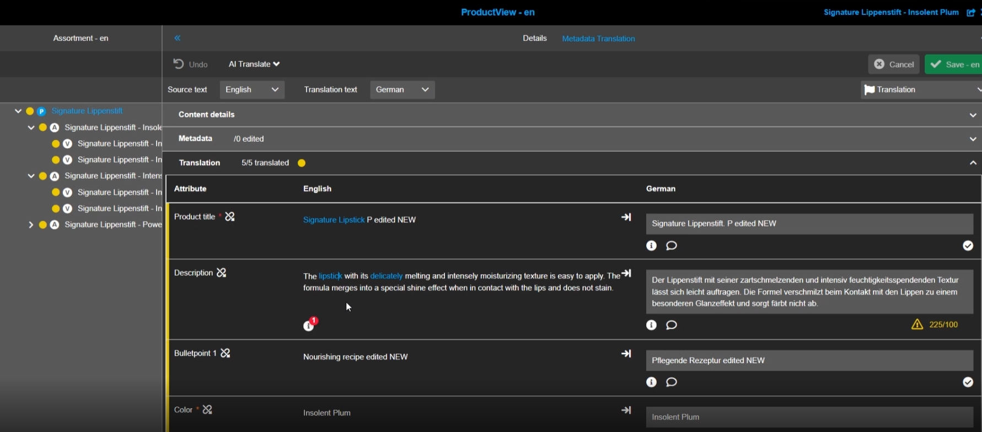Open the AI Translate menu

254,65
